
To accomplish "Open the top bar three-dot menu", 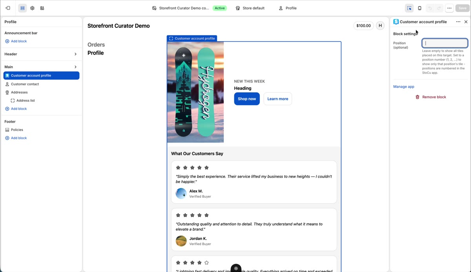I will tap(449, 8).
